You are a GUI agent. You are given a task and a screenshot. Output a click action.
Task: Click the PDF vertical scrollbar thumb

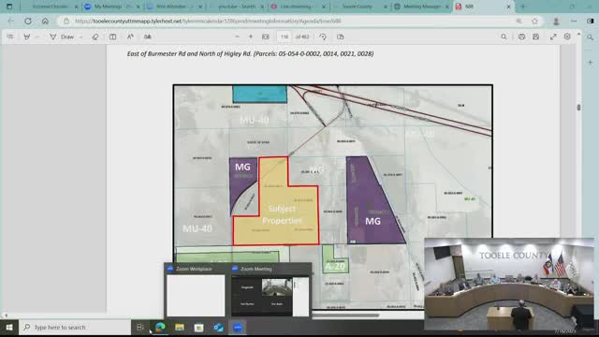point(578,108)
